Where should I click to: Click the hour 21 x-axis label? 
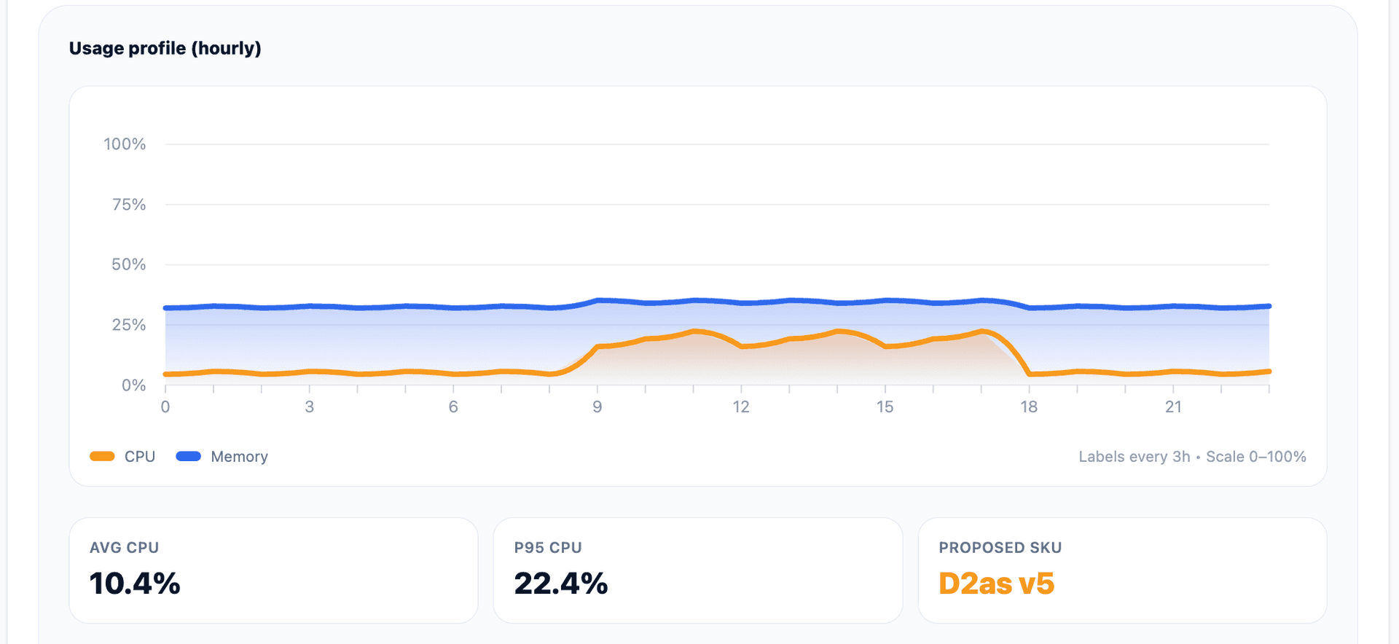(x=1173, y=407)
